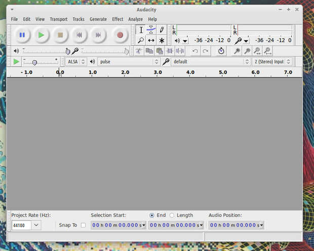
Task: Open Selection Start time format dropdown arrow
Action: (x=144, y=225)
